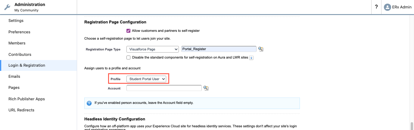
Task: Uncheck Allow customers and partners to self-register
Action: (129, 31)
